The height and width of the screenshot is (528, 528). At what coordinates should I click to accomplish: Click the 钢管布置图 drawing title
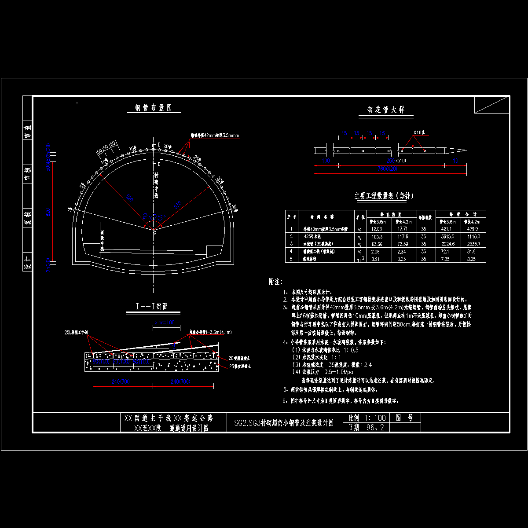click(153, 108)
